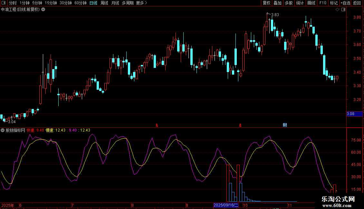Click the diamond marker icon above the chart
364x209 pixels.
(337, 9)
